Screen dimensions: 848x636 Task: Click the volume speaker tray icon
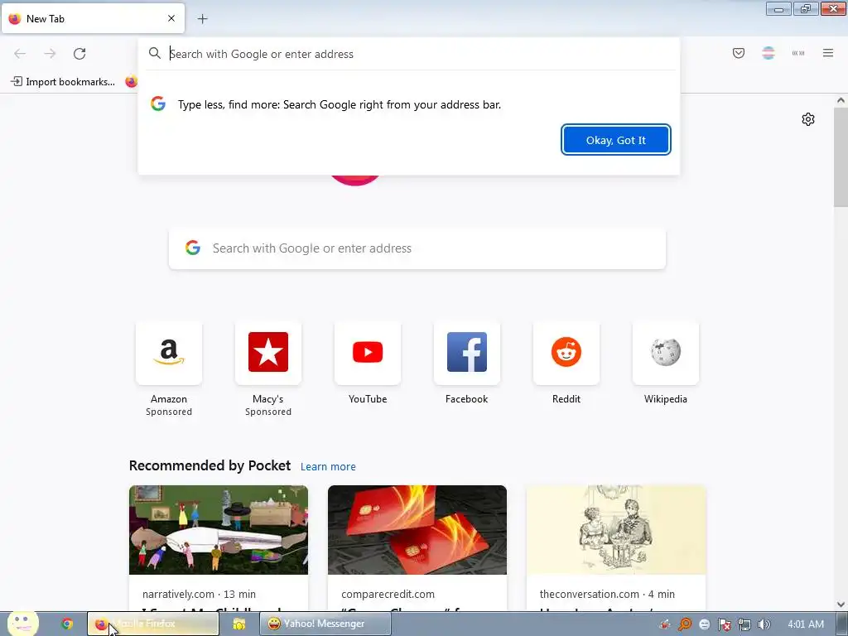pyautogui.click(x=764, y=624)
